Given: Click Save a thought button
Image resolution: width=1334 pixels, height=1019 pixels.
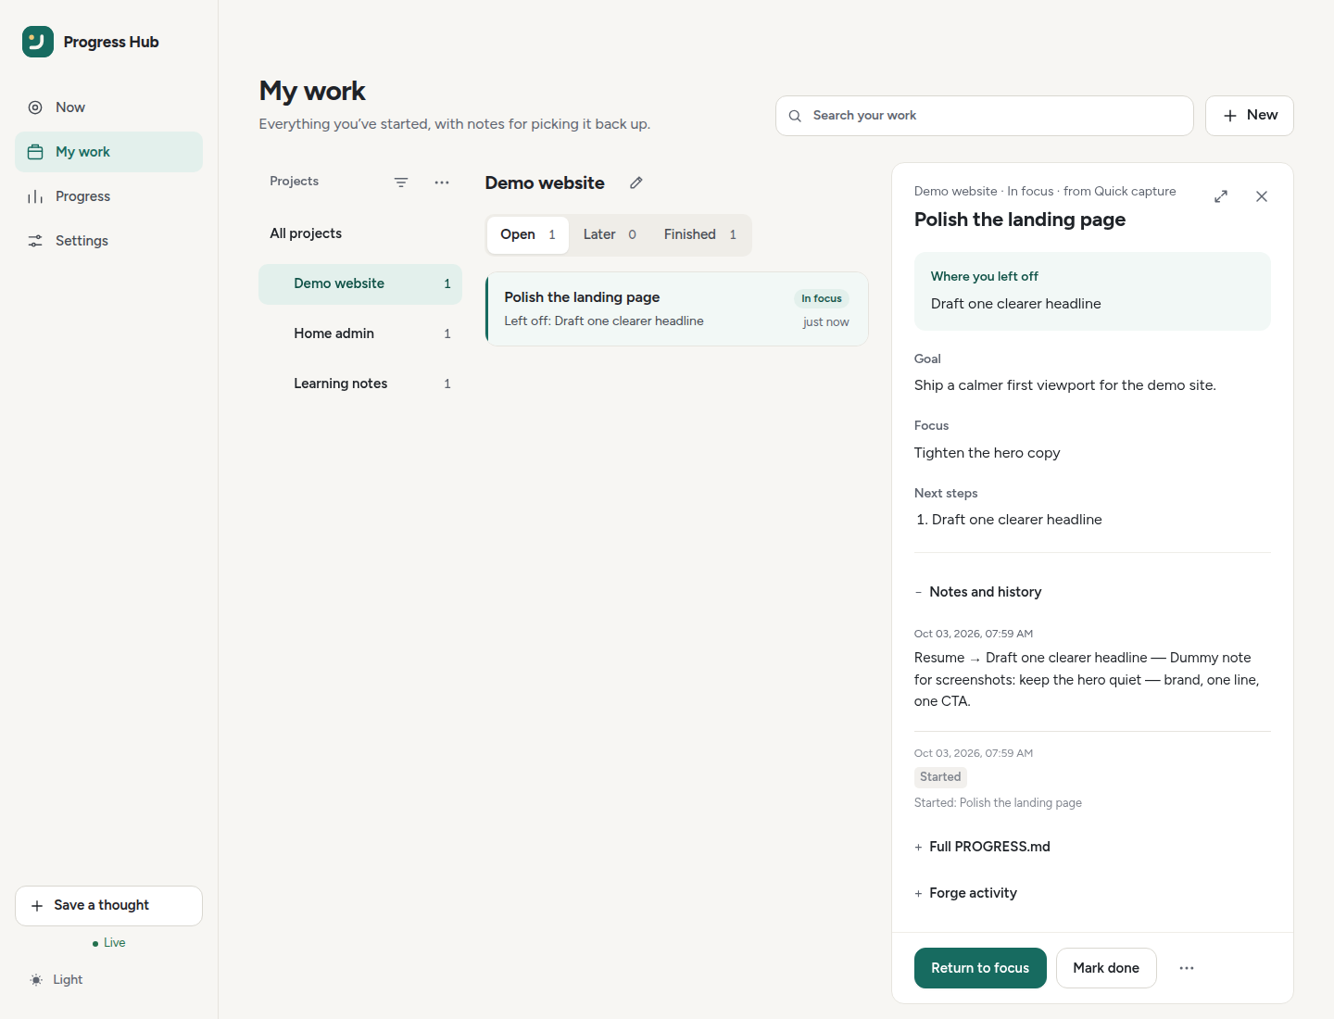Looking at the screenshot, I should click(108, 906).
